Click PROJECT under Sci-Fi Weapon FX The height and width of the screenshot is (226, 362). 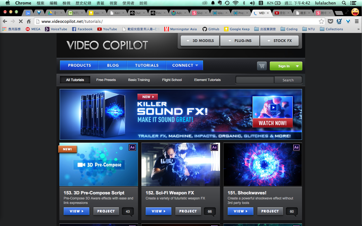pyautogui.click(x=188, y=211)
